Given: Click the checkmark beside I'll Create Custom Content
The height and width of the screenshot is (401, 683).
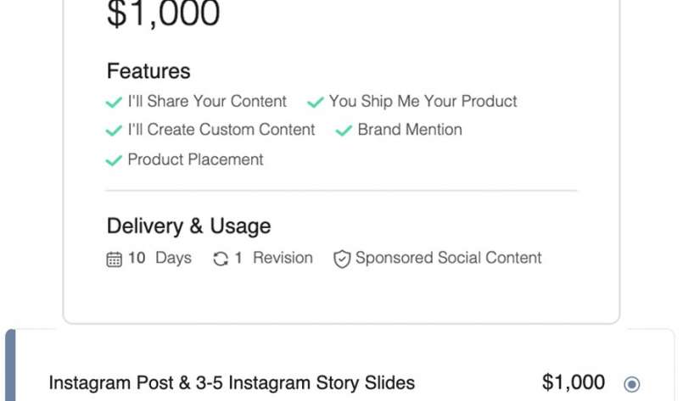Looking at the screenshot, I should click(x=114, y=131).
